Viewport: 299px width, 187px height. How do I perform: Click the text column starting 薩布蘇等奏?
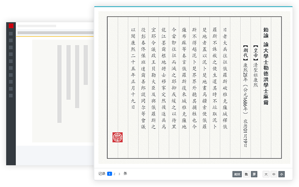pos(184,78)
